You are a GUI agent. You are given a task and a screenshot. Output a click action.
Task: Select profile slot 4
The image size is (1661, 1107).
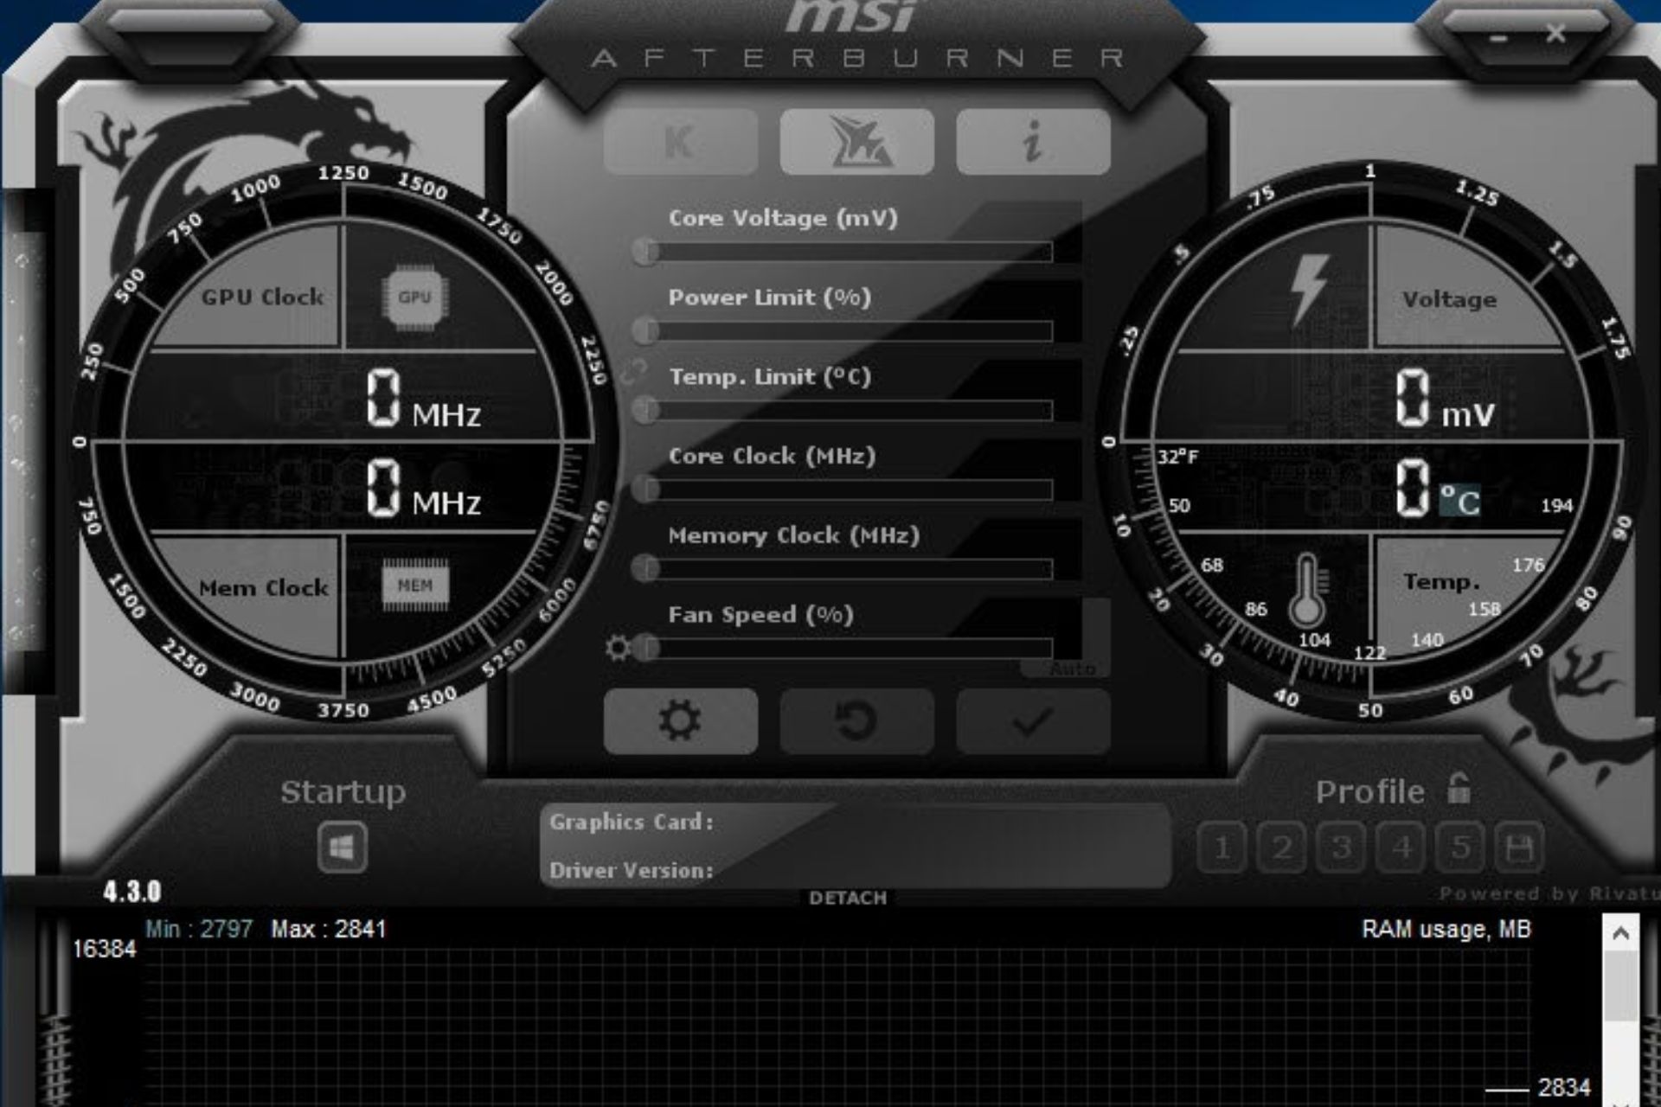pos(1401,848)
